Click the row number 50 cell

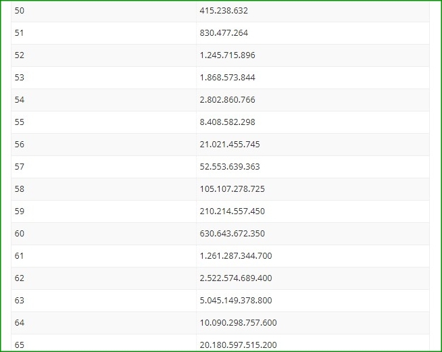(103, 11)
